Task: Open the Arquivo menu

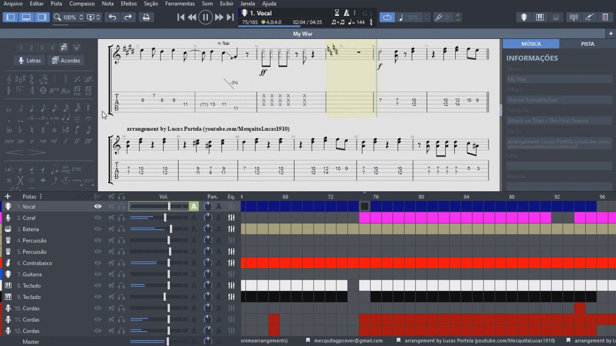Action: [13, 3]
